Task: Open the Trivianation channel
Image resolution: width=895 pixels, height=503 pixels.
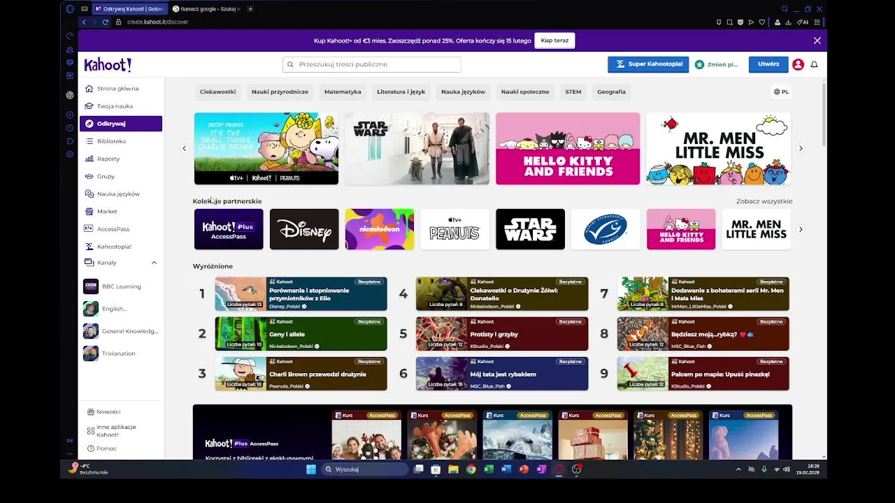Action: (120, 353)
